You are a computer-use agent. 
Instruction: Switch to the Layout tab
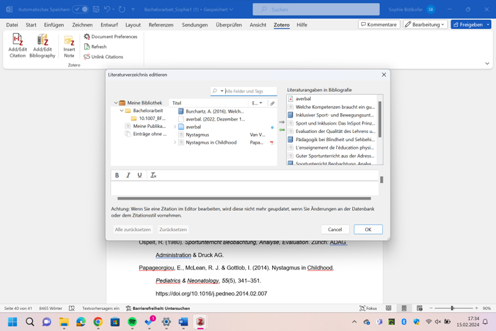[x=133, y=25]
